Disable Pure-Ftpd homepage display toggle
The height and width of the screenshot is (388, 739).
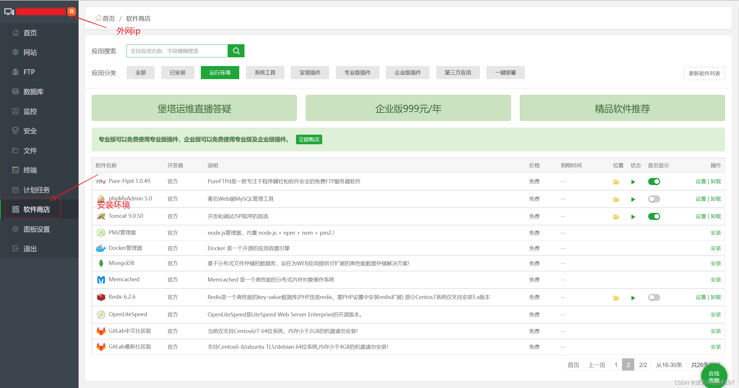point(654,181)
